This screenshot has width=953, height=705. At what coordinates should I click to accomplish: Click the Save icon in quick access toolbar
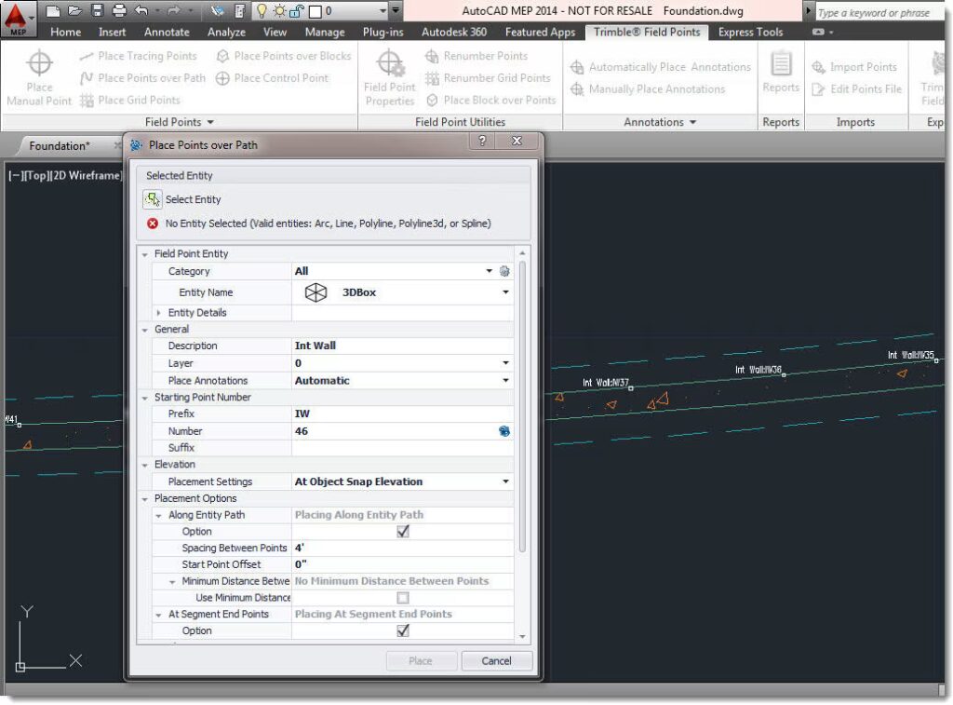click(x=97, y=11)
